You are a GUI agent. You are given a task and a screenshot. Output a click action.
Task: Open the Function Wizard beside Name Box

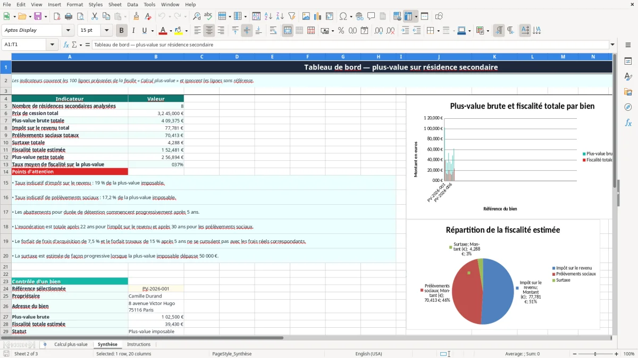[66, 45]
